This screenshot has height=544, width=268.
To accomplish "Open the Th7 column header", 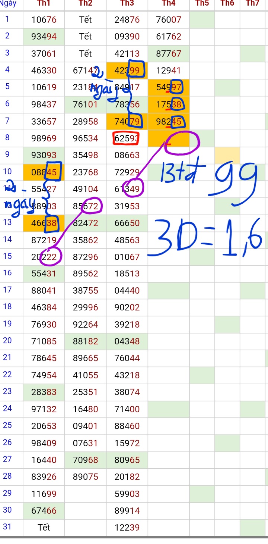I will coord(253,3).
